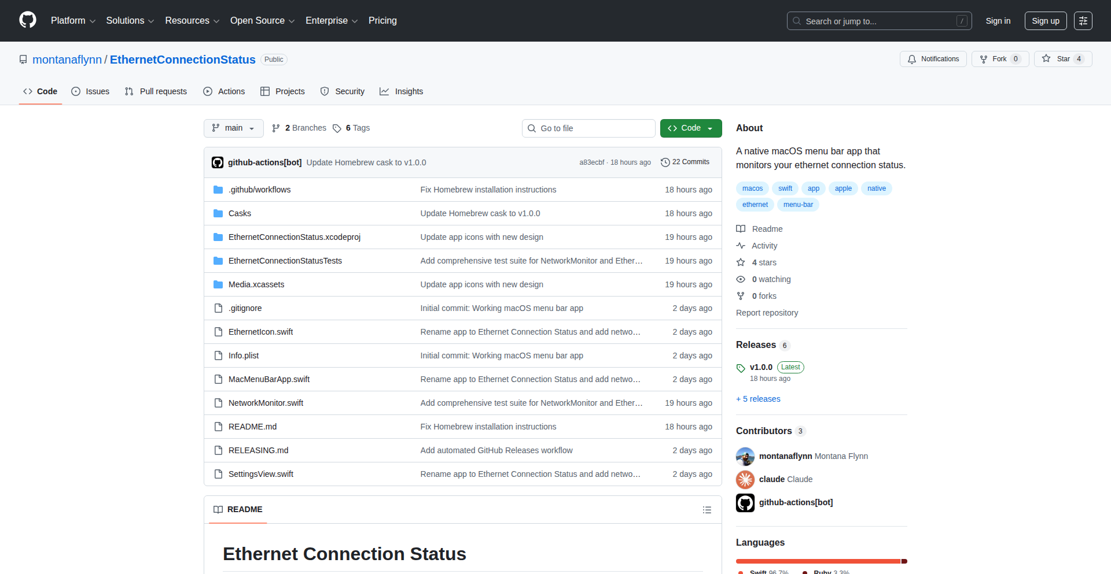Screen dimensions: 1111x574
Task: Open the README outline list icon
Action: point(707,510)
